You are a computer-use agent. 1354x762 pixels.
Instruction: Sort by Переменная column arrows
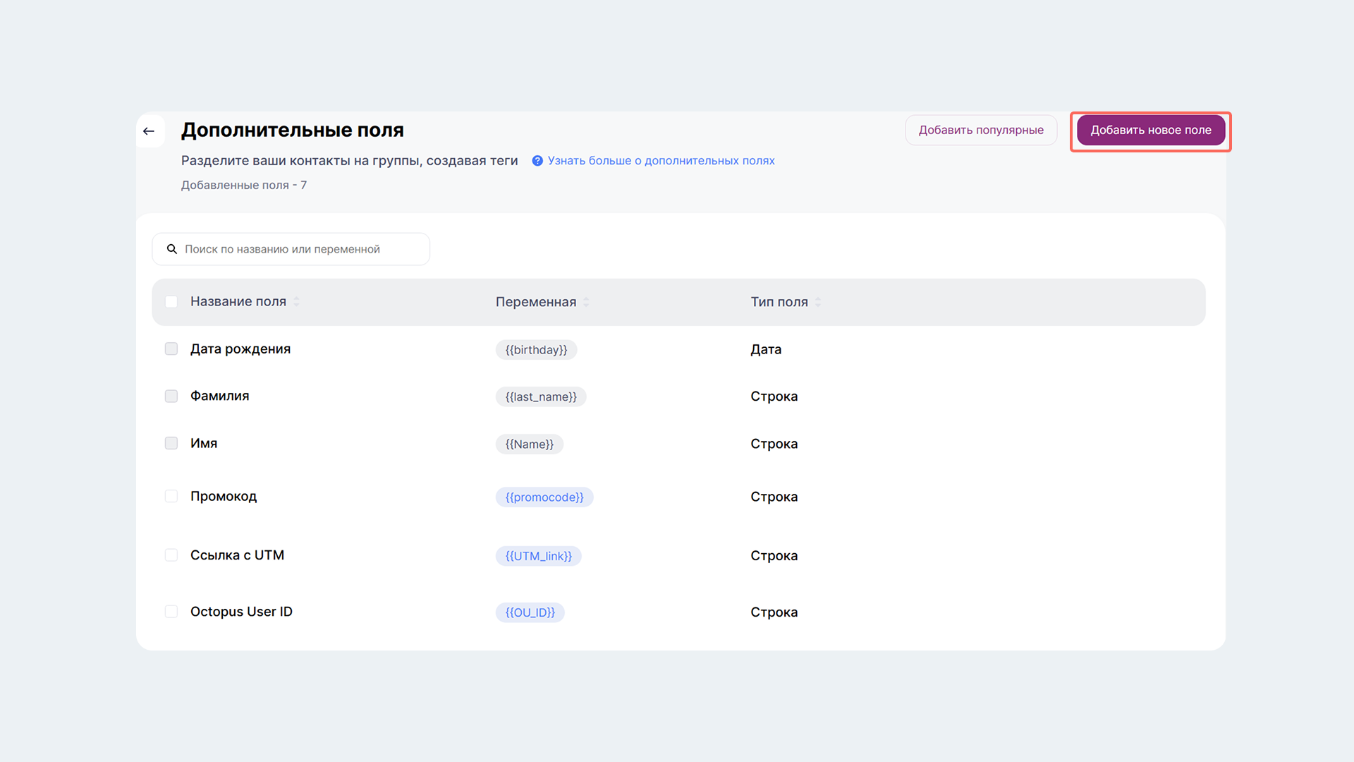click(586, 302)
